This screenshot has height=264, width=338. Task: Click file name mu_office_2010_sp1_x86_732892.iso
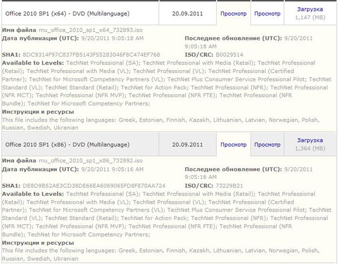(x=91, y=161)
